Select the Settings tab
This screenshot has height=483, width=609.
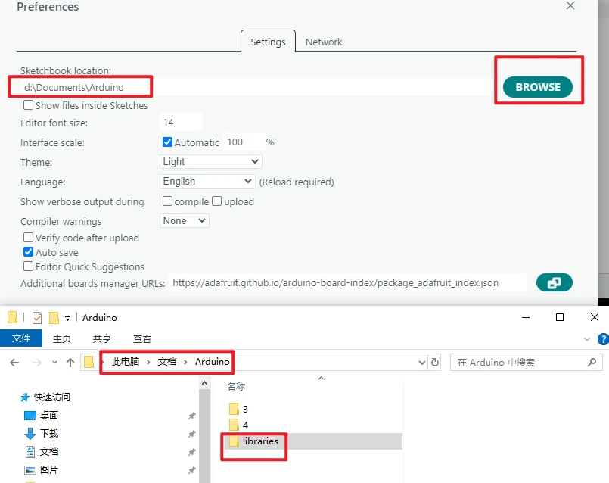tap(268, 42)
